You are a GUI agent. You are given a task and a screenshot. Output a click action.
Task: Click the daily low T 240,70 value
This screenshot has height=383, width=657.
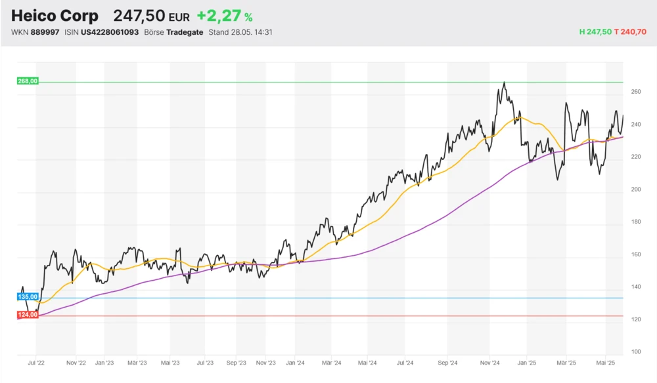point(631,32)
